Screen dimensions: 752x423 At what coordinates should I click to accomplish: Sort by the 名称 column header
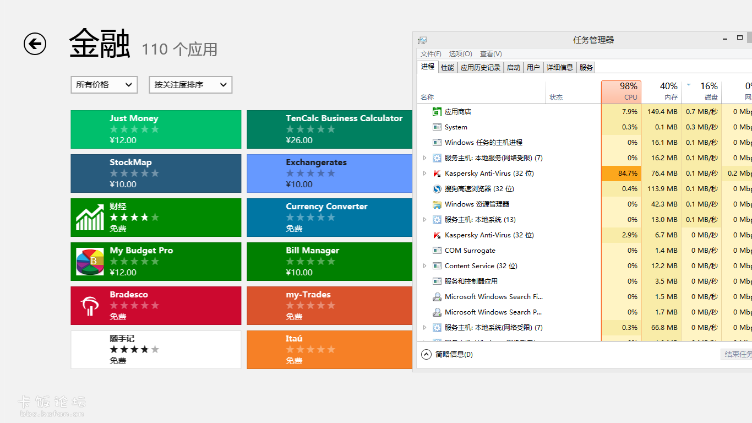point(482,92)
